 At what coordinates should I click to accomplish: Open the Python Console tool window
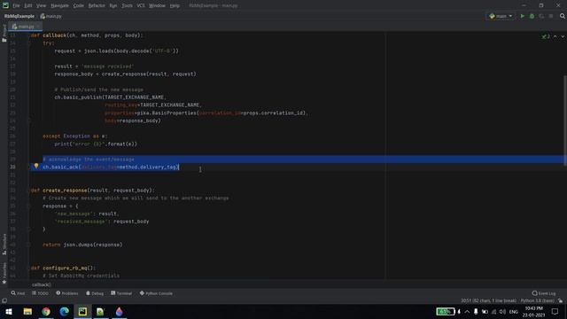[156, 293]
